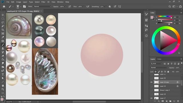This screenshot has width=183, height=103.
Task: Open the tool preset picker arrow
Action: coord(13,7)
